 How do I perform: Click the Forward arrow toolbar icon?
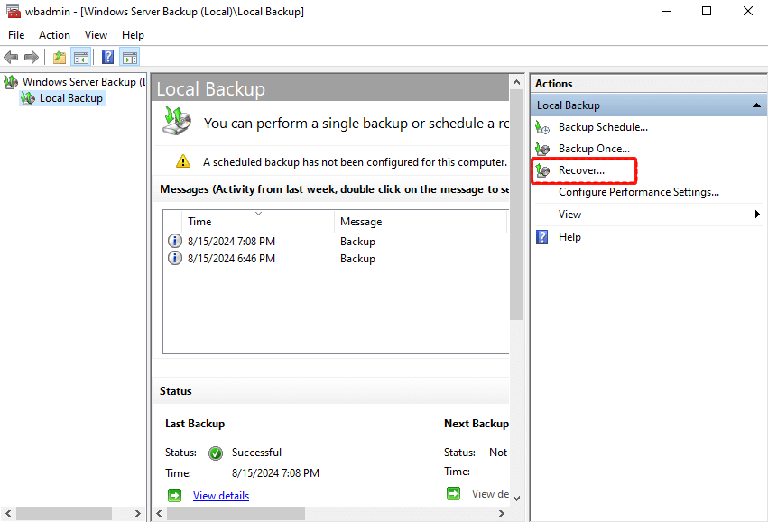point(32,57)
